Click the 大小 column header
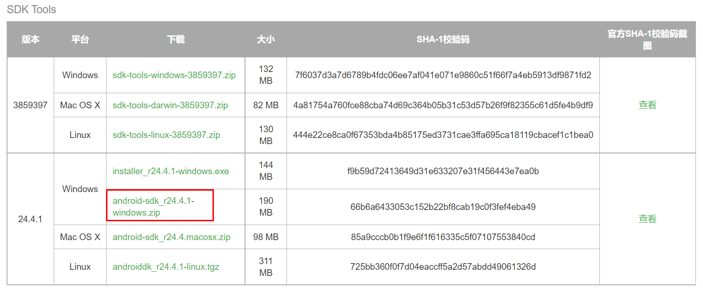The height and width of the screenshot is (290, 703). point(266,40)
